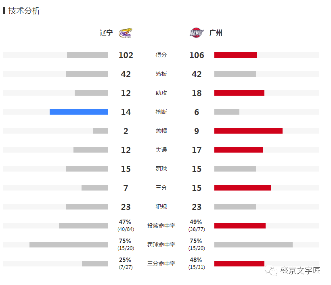This screenshot has height=285, width=331.
Task: Click the 投篮命中率 stat label
Action: (161, 226)
